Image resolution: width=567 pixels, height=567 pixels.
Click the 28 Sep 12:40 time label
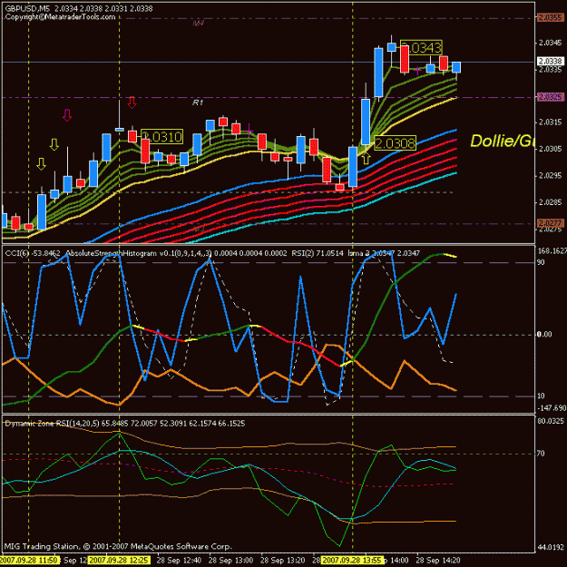point(180,561)
